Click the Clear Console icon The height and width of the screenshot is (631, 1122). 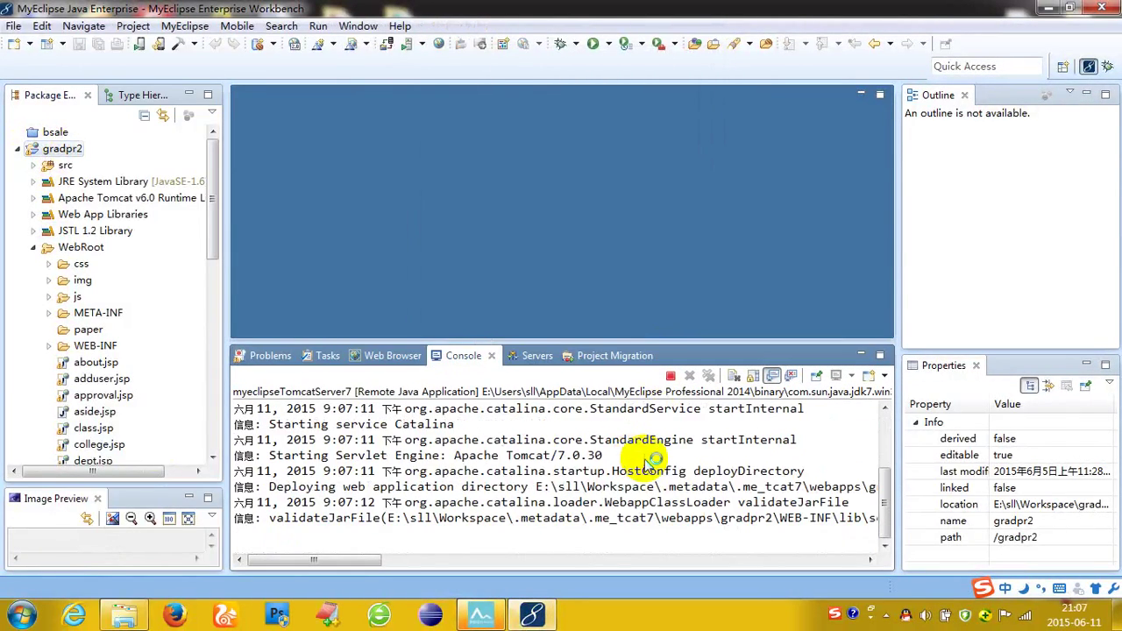(x=734, y=376)
